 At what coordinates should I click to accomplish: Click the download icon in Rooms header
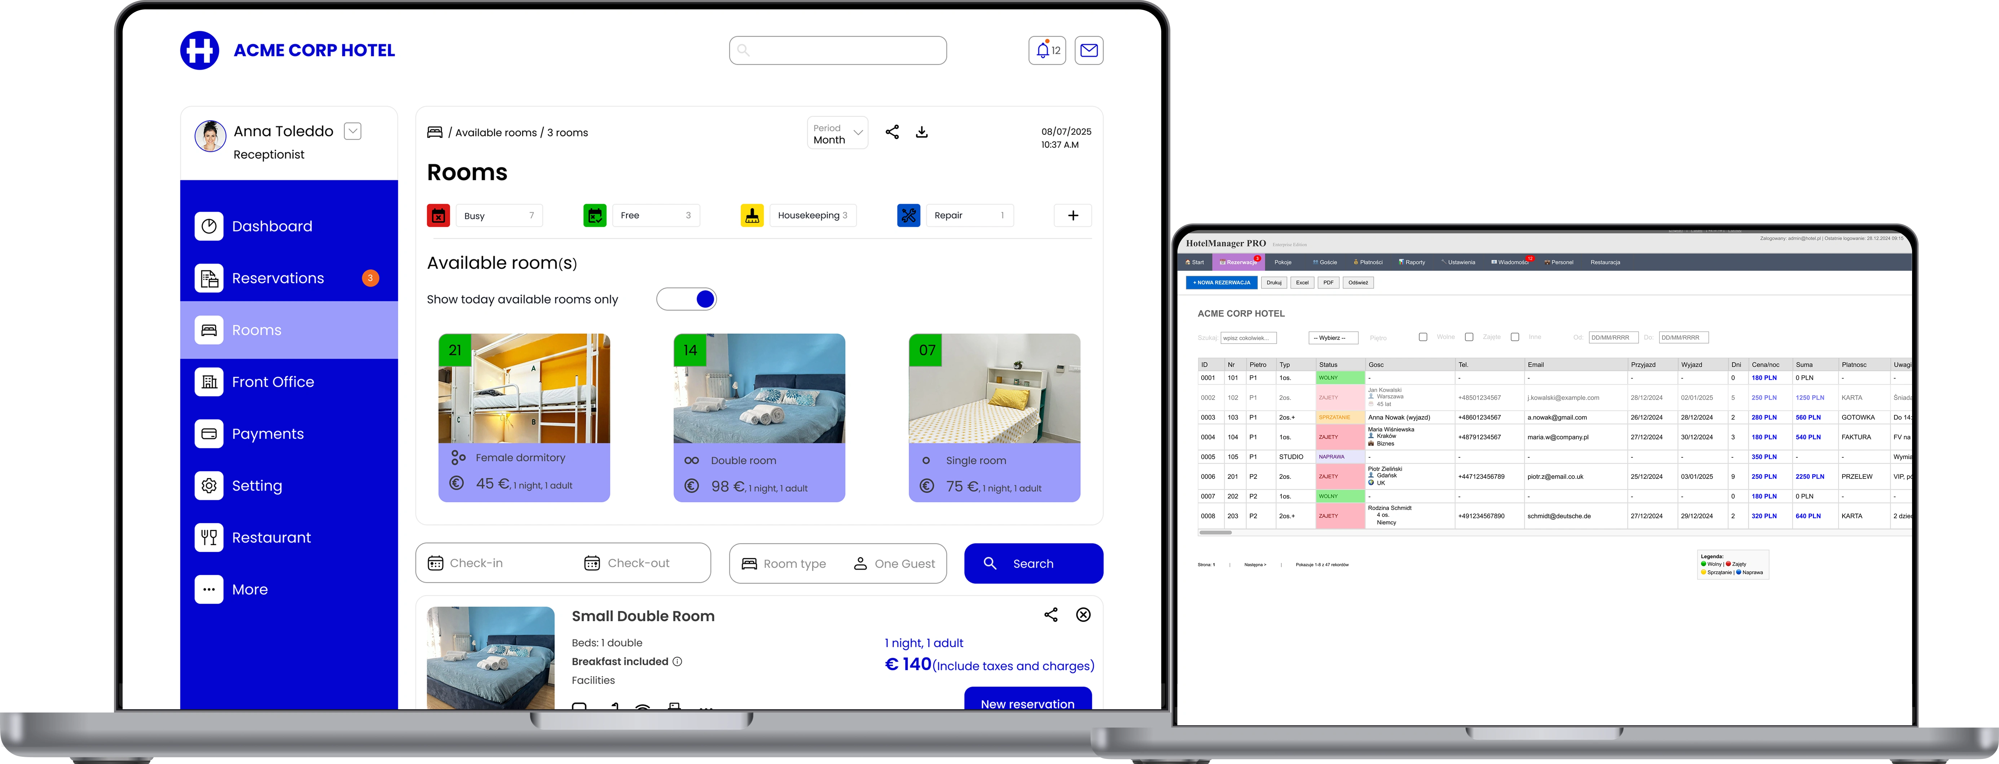coord(922,132)
